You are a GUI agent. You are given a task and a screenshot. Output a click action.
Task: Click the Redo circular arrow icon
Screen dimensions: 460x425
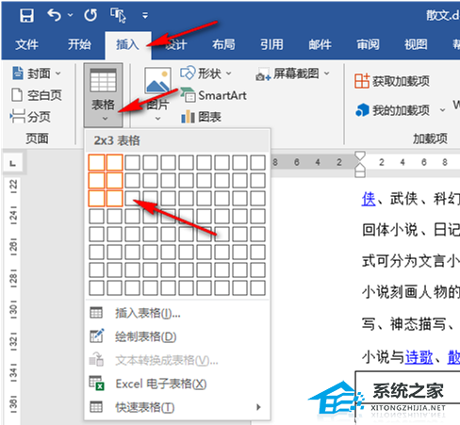click(x=90, y=15)
